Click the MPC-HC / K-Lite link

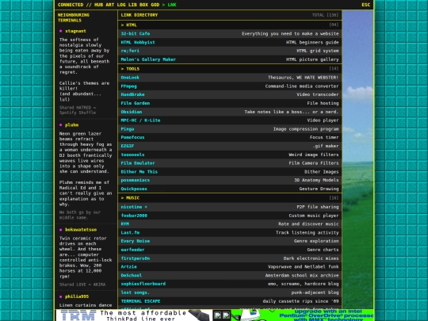click(x=140, y=120)
